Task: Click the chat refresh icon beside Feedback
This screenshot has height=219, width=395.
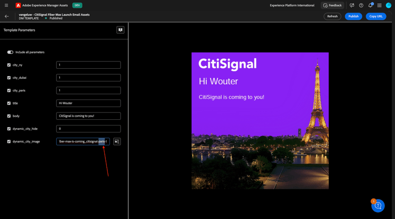Action: tap(352, 5)
